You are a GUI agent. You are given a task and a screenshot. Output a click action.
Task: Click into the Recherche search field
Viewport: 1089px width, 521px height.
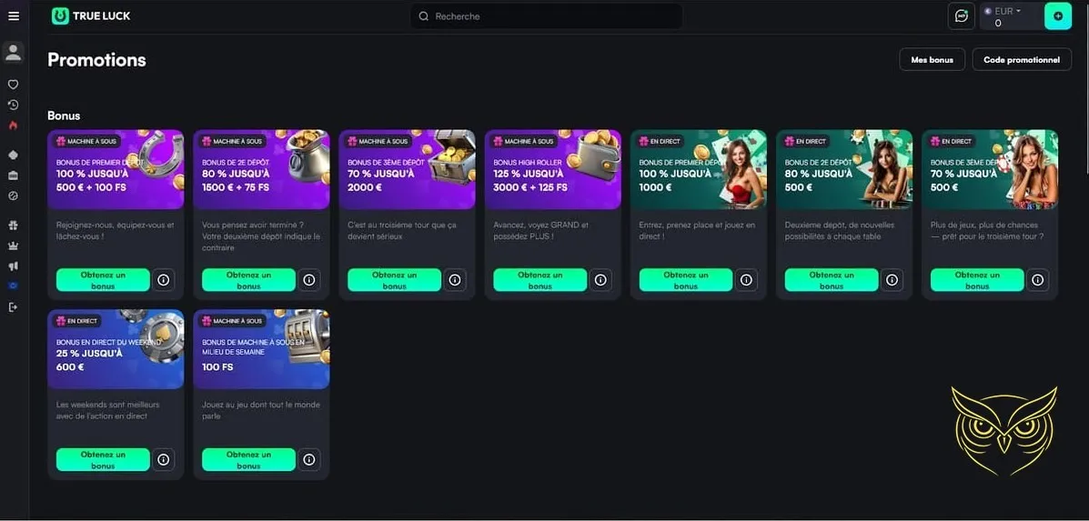pos(546,16)
